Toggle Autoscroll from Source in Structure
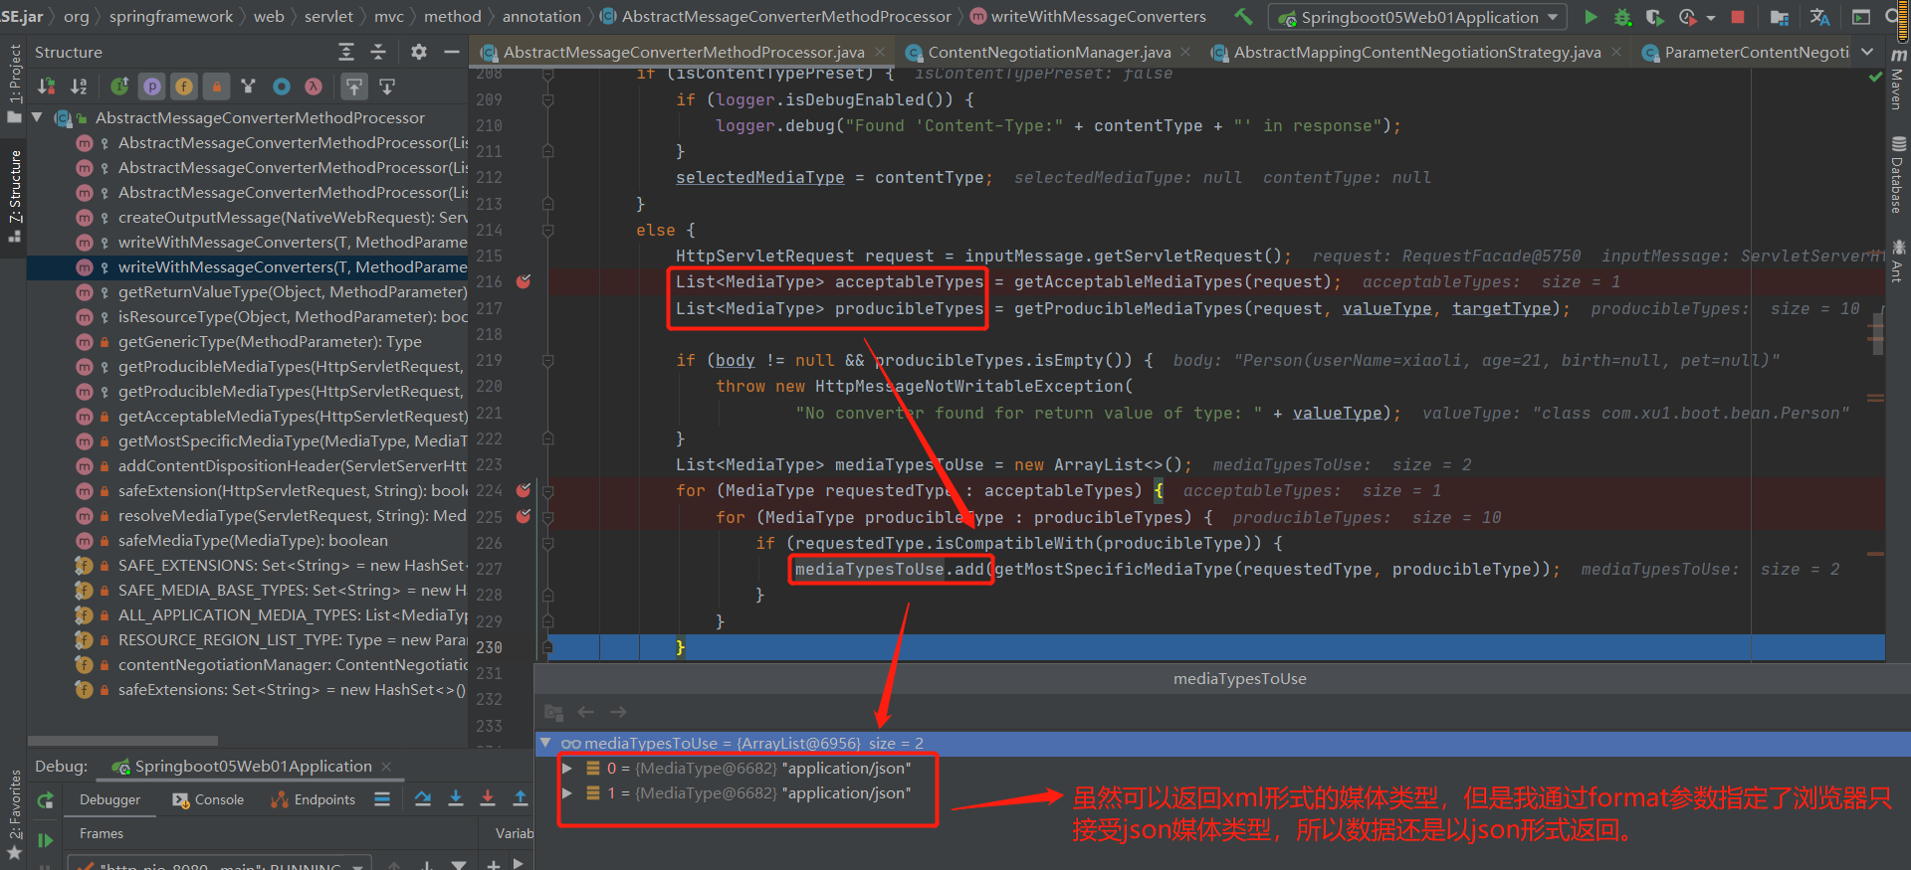This screenshot has height=870, width=1911. click(387, 87)
